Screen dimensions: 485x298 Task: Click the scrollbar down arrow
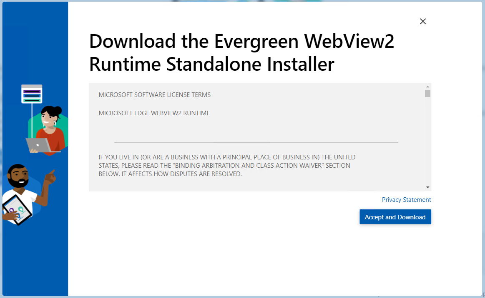click(x=427, y=186)
